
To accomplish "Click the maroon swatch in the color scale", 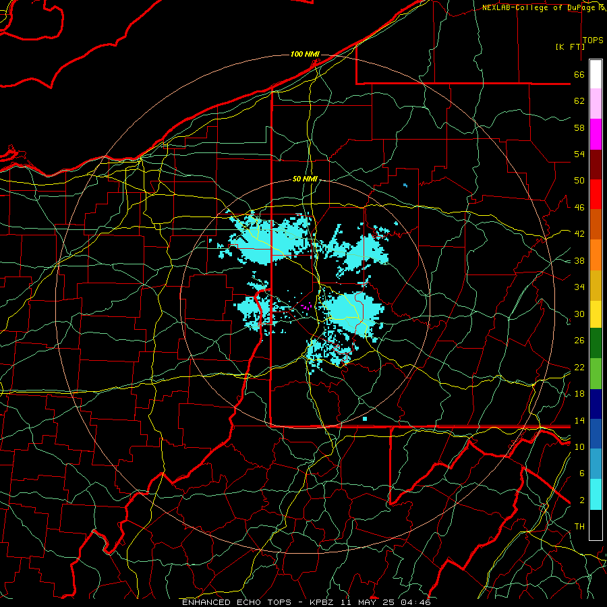I will tap(596, 165).
